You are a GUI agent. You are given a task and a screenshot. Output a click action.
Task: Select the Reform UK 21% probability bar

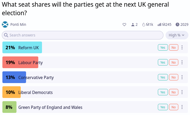click(22, 47)
